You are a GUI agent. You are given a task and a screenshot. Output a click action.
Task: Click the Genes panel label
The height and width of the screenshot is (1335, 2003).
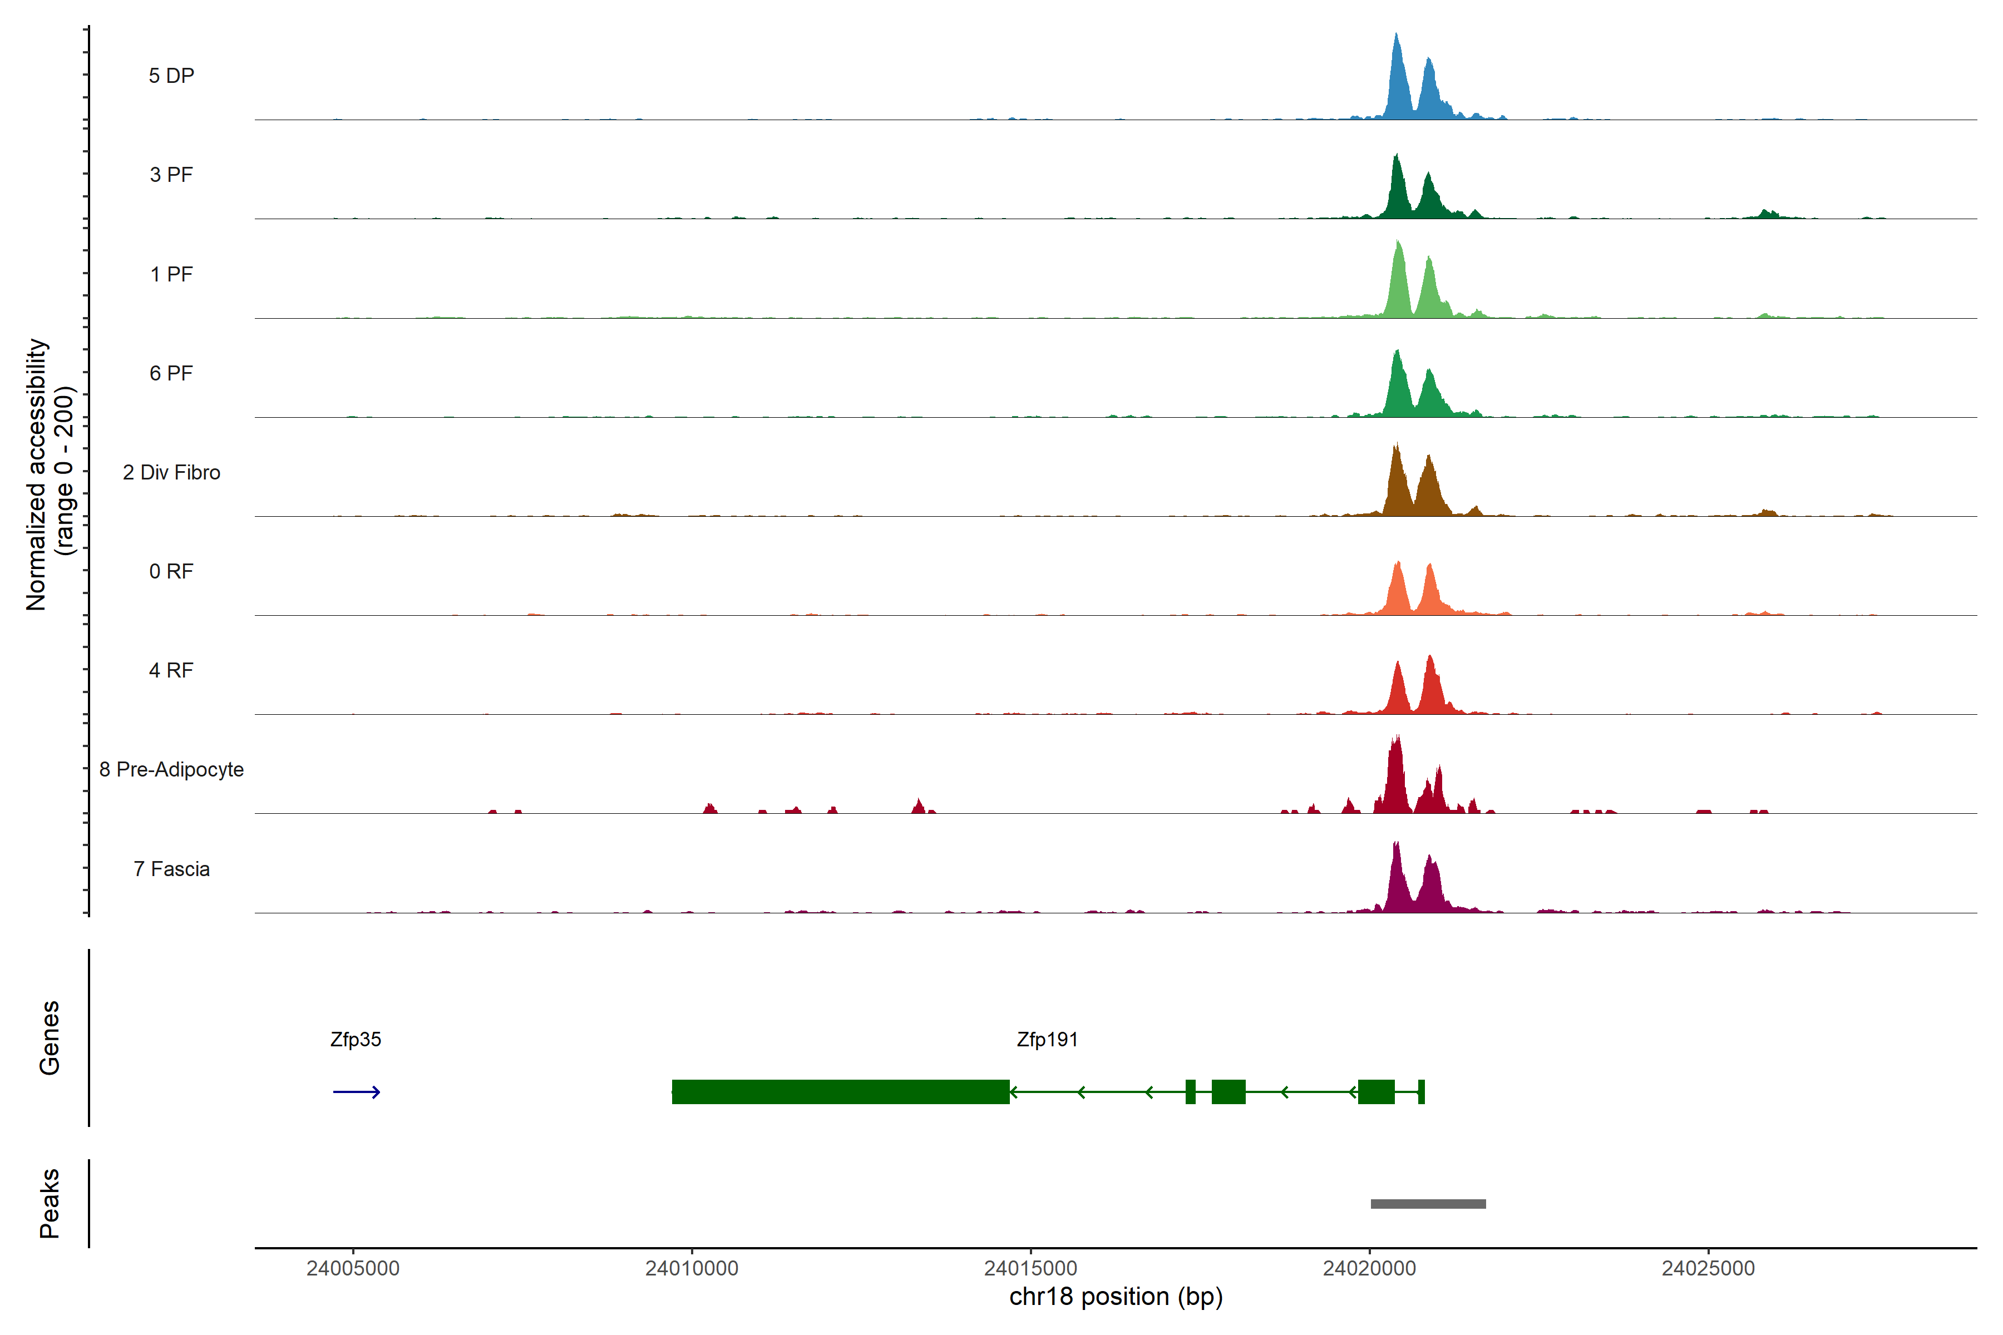click(50, 1037)
